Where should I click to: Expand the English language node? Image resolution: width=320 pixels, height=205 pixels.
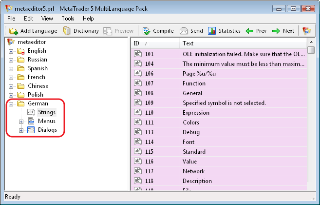coord(11,51)
